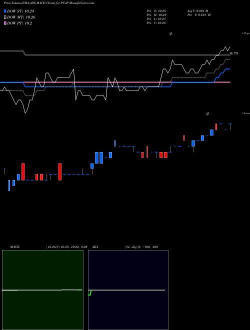Viewport: 250px width, 330px height.
Task: Click the MACD values '(12,26,9) 10.25, 10.22, 0.03'
Action: click(66, 247)
